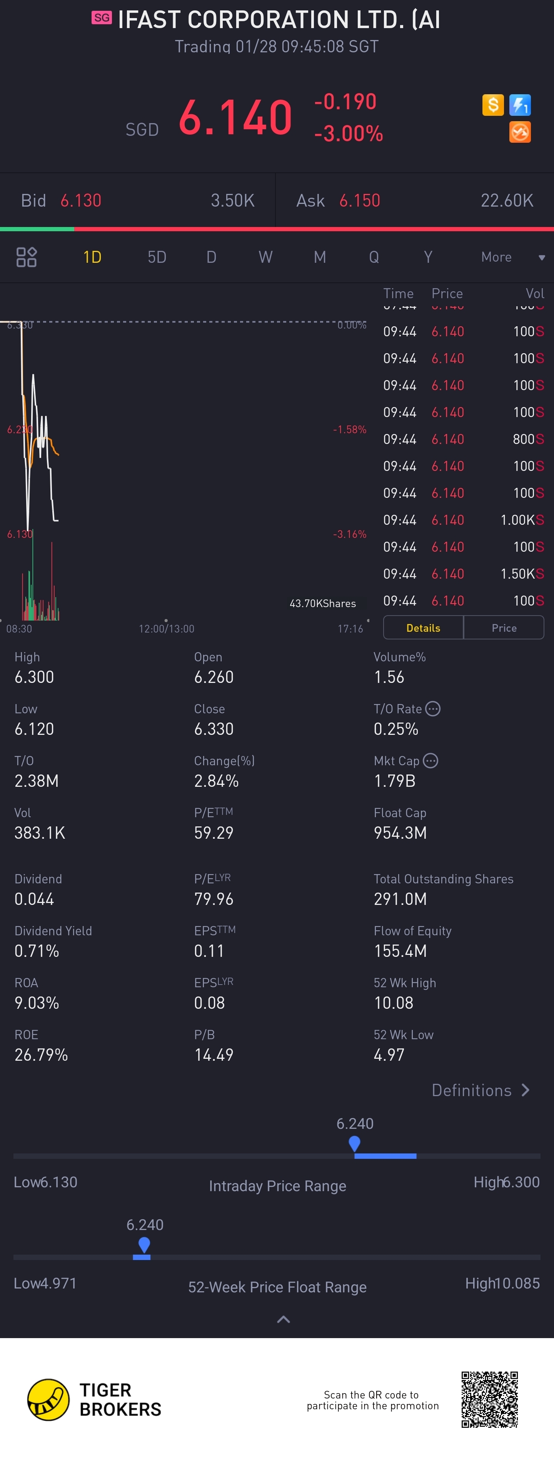Tap the Tiger Brokers logo
Viewport: 554px width, 1462px height.
[x=49, y=1400]
